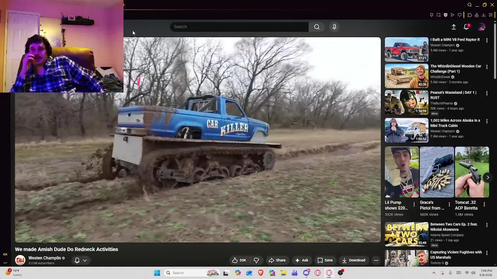Open the Peanut's Wasteland RUST thumbnail
Viewport: 497px width, 279px height.
click(x=406, y=102)
